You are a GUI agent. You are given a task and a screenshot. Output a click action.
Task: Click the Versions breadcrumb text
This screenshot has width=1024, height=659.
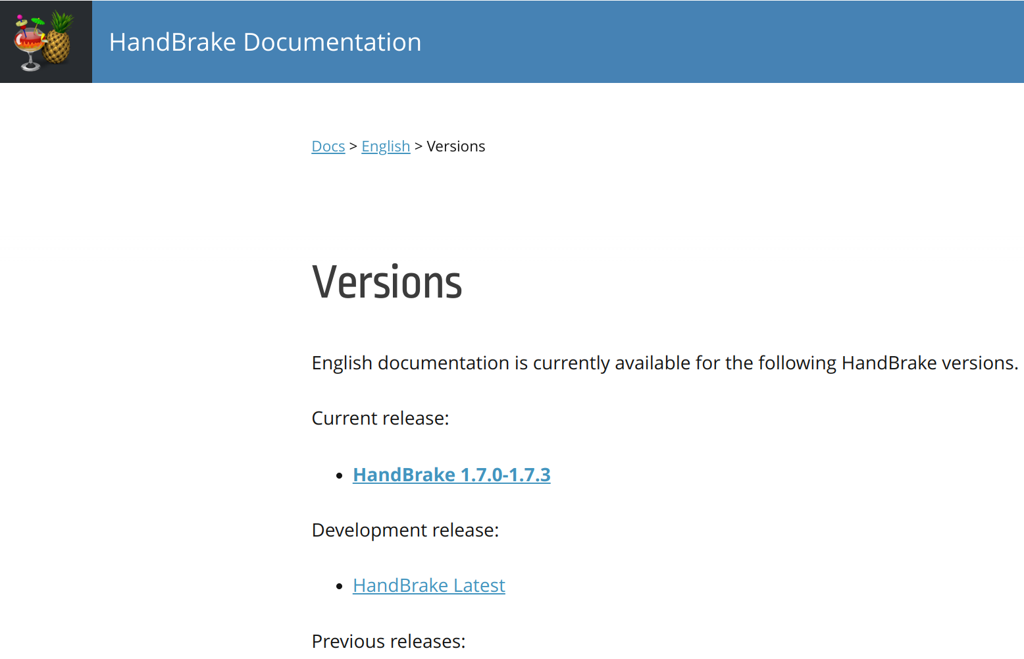456,146
